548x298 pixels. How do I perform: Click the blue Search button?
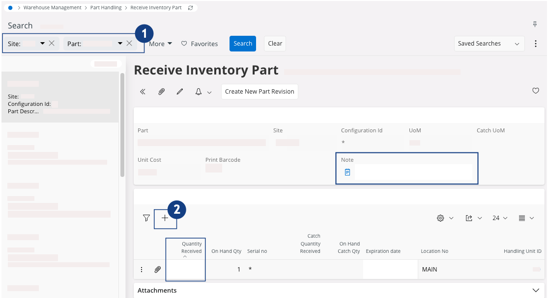pyautogui.click(x=243, y=44)
